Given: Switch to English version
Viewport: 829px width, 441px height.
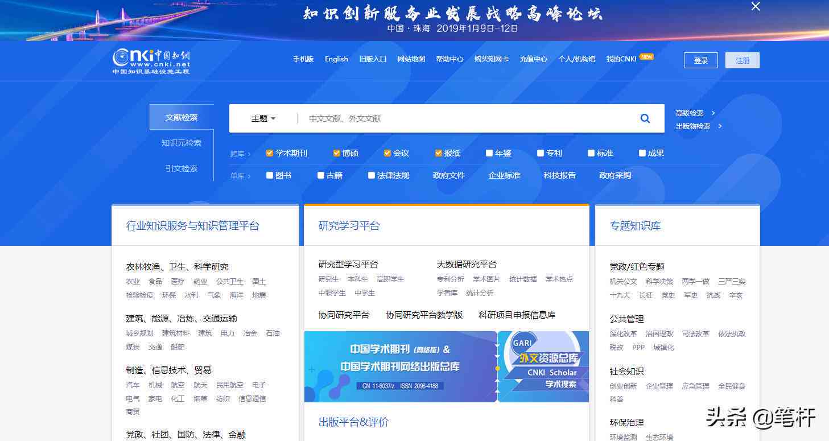Looking at the screenshot, I should 336,59.
